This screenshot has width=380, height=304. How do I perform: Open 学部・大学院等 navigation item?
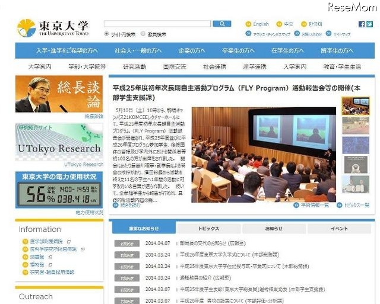pyautogui.click(x=87, y=67)
